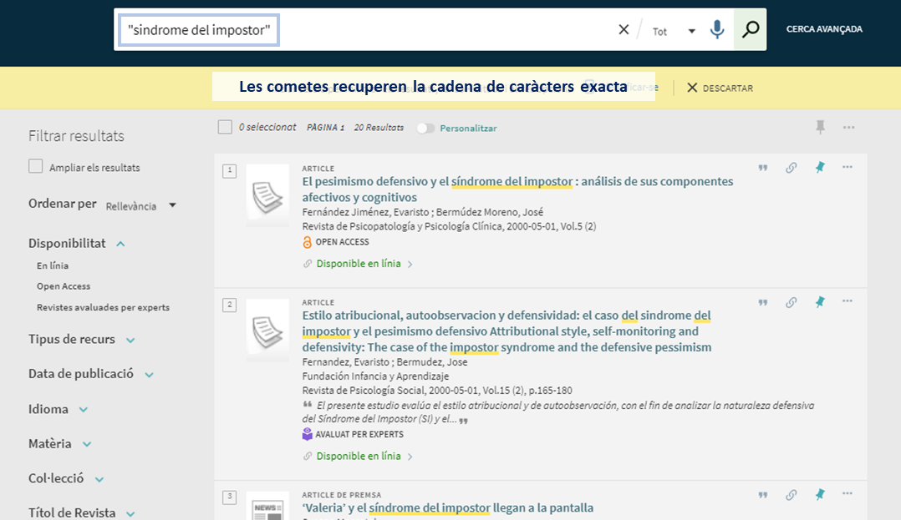Viewport: 901px width, 520px height.
Task: Open the Tot search scope dropdown
Action: click(x=674, y=32)
